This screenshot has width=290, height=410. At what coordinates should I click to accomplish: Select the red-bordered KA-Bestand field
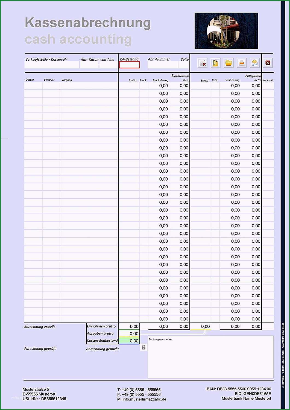[x=129, y=65]
